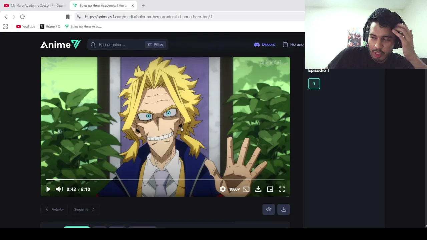
Task: Unmute the video with the speaker icon
Action: [x=59, y=189]
